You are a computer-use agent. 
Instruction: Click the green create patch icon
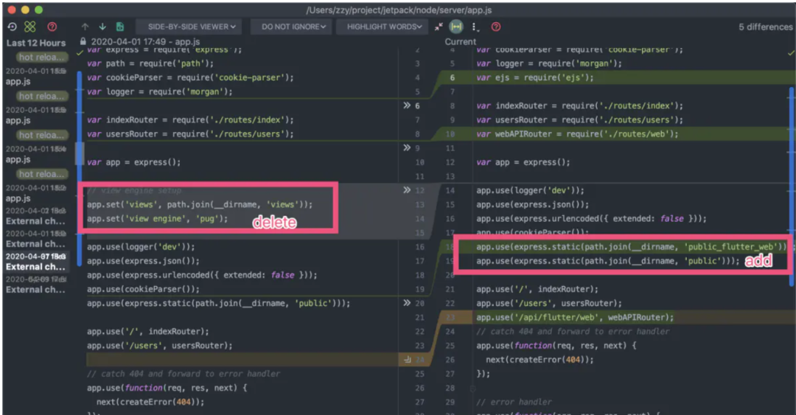(30, 27)
